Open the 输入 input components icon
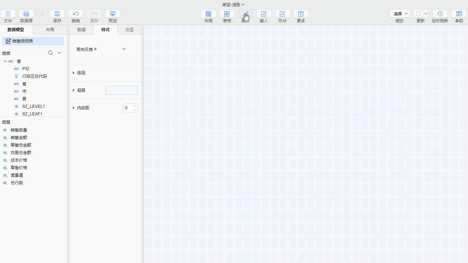The width and height of the screenshot is (468, 263). click(264, 14)
